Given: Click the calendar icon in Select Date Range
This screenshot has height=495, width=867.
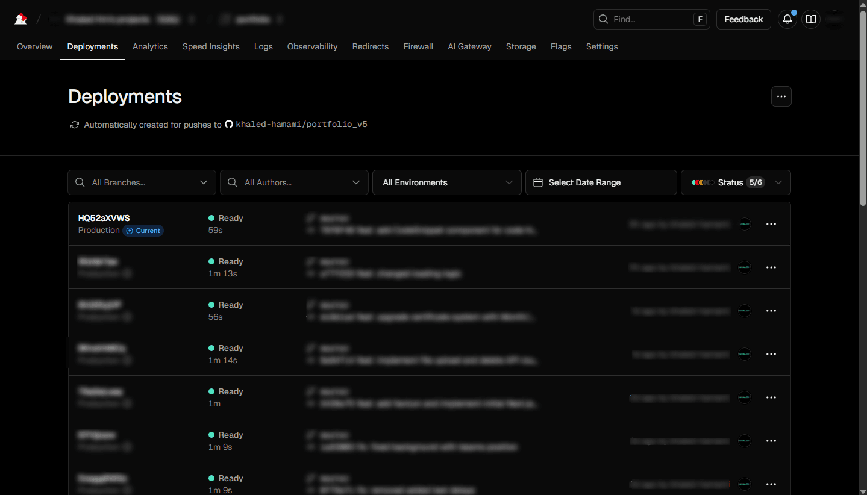Looking at the screenshot, I should tap(538, 182).
